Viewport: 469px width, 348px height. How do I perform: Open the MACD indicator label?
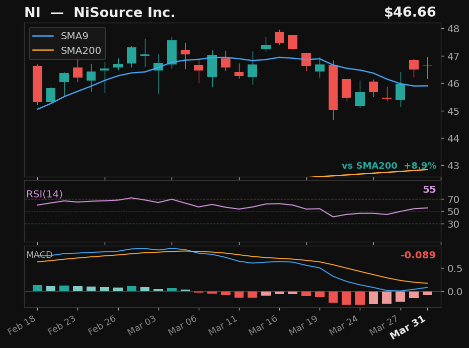[39, 255]
